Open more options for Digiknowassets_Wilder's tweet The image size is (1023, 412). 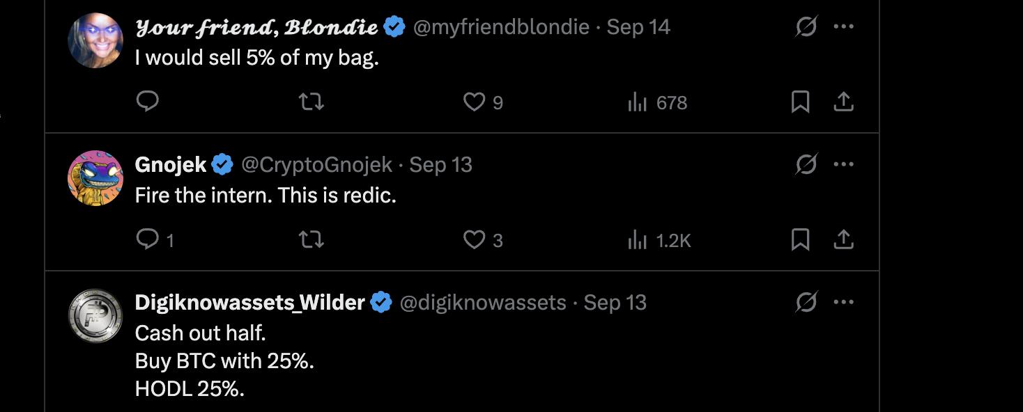843,302
